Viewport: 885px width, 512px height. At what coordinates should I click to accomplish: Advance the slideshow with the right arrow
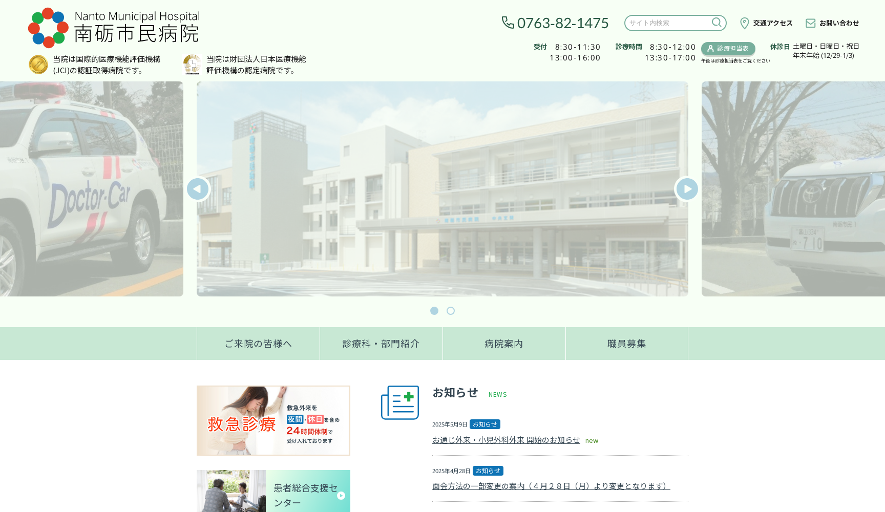[687, 189]
